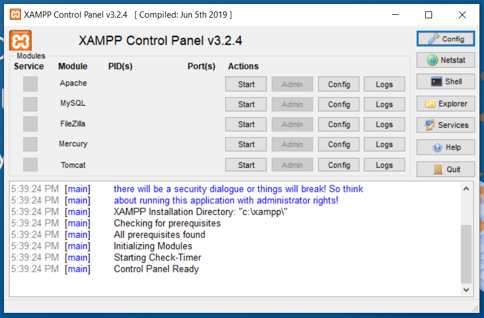The height and width of the screenshot is (318, 484).
Task: Click the 'Initializing Modules' log entry
Action: (x=153, y=246)
